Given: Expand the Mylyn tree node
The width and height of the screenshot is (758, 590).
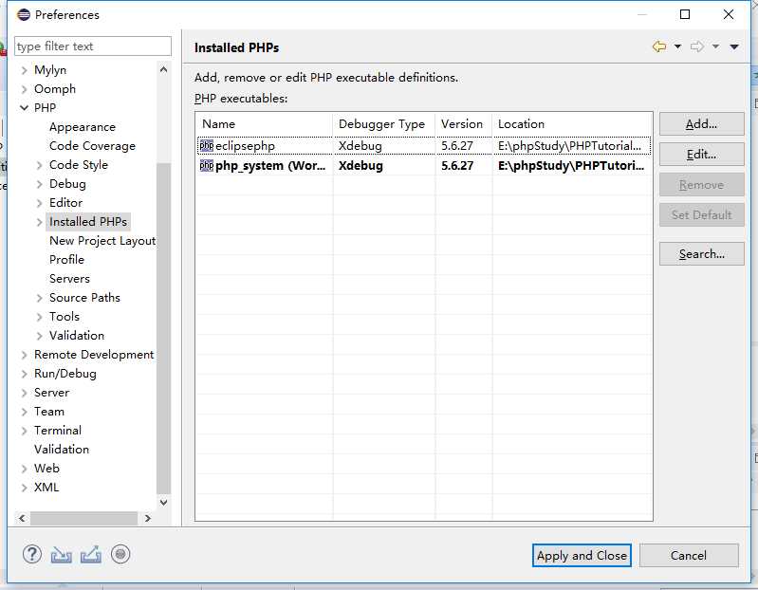Looking at the screenshot, I should [x=24, y=70].
